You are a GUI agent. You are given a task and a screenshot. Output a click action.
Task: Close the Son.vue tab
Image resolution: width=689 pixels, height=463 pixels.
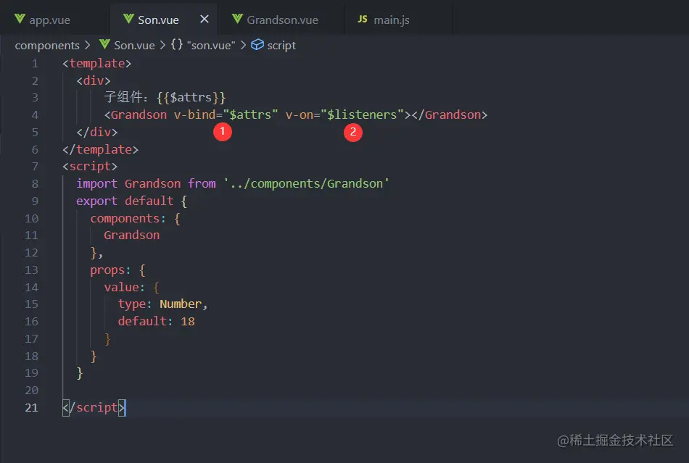205,20
